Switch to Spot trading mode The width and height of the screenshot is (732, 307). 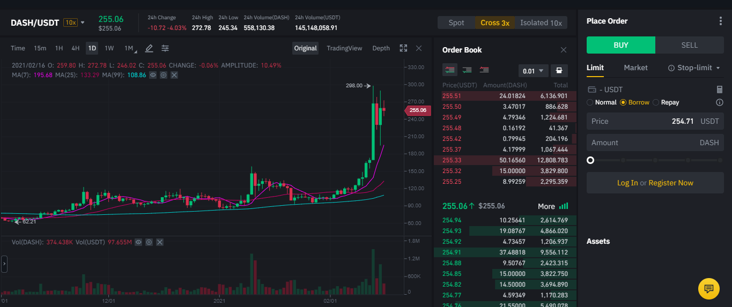click(456, 23)
